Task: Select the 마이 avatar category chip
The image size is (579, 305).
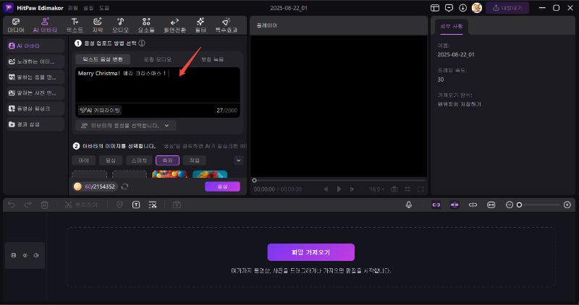Action: (84, 160)
